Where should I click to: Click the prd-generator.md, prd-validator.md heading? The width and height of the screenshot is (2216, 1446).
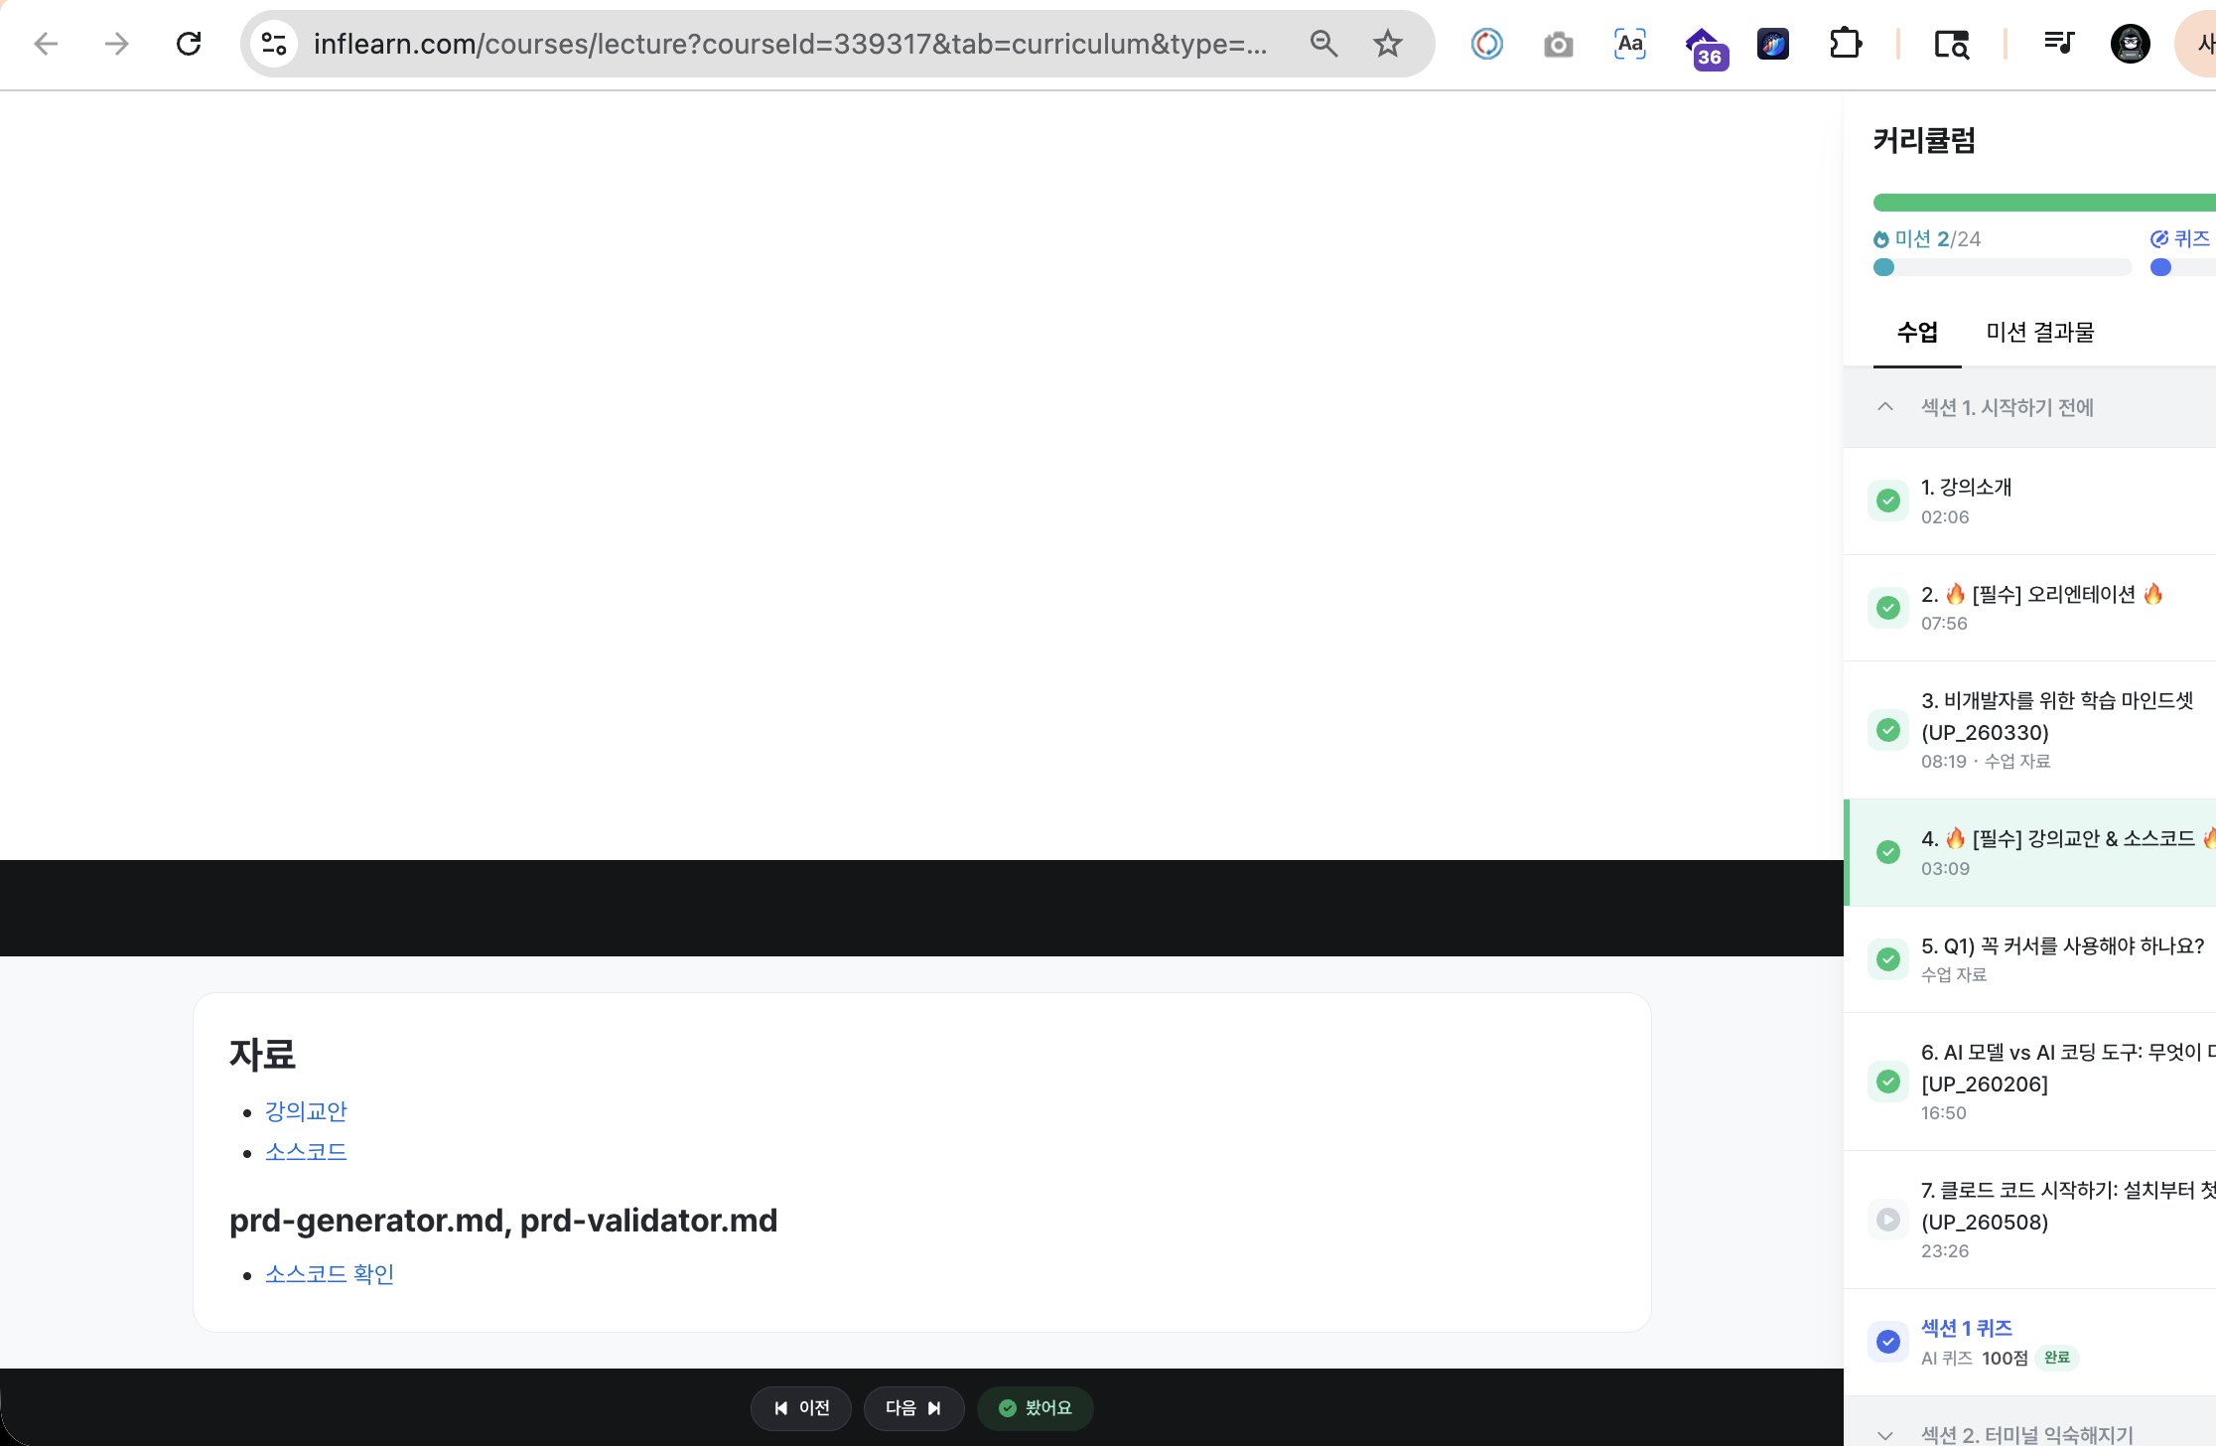(503, 1220)
